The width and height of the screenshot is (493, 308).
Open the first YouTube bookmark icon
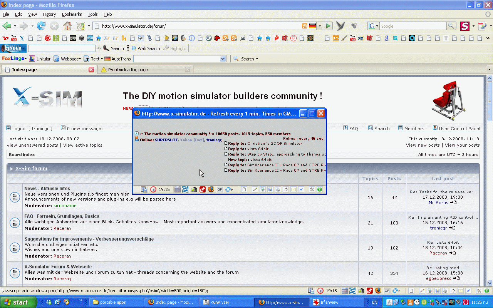click(x=13, y=38)
